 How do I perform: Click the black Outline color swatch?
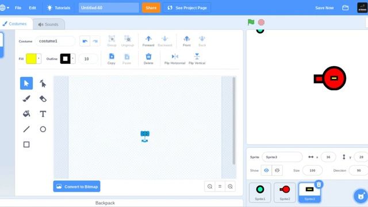point(65,59)
